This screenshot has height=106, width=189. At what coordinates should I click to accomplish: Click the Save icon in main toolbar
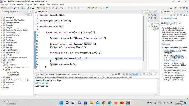(x=7, y=8)
